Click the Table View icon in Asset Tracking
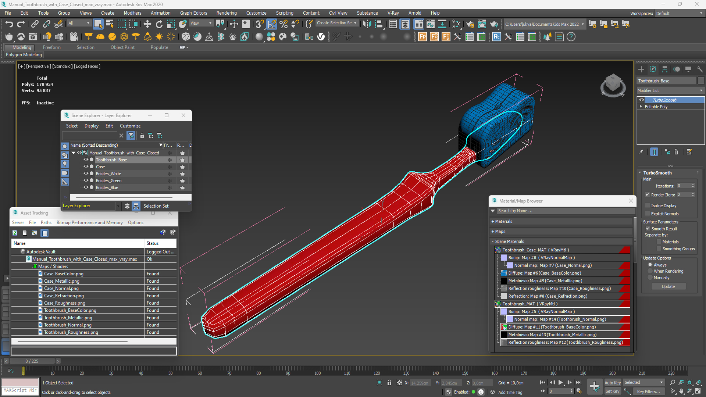Image resolution: width=706 pixels, height=397 pixels. click(45, 233)
